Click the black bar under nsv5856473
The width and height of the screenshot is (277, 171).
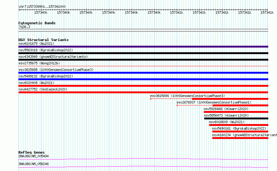[x=236, y=118]
